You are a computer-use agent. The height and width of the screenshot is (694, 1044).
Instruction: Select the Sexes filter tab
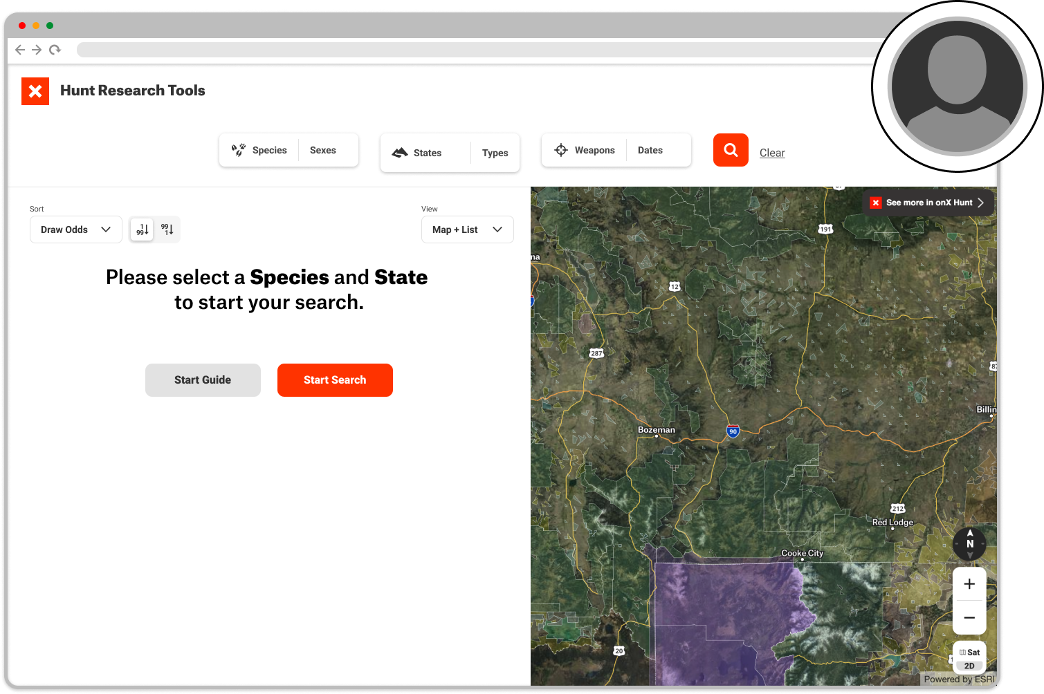[x=322, y=150]
